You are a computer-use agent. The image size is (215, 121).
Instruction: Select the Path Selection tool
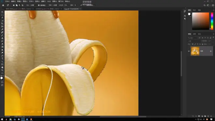(2, 62)
